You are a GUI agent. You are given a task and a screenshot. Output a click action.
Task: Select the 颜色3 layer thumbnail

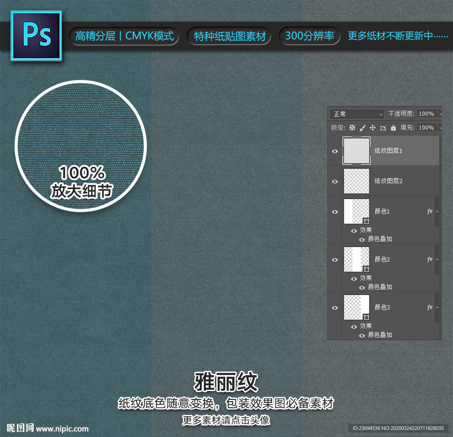(357, 307)
